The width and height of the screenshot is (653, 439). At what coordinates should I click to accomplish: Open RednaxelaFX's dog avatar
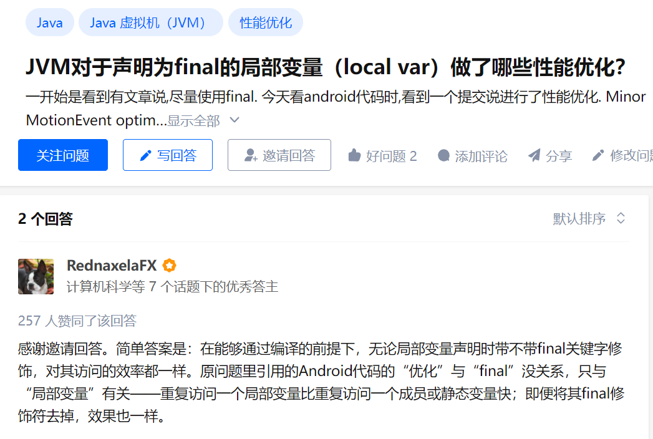(x=36, y=277)
